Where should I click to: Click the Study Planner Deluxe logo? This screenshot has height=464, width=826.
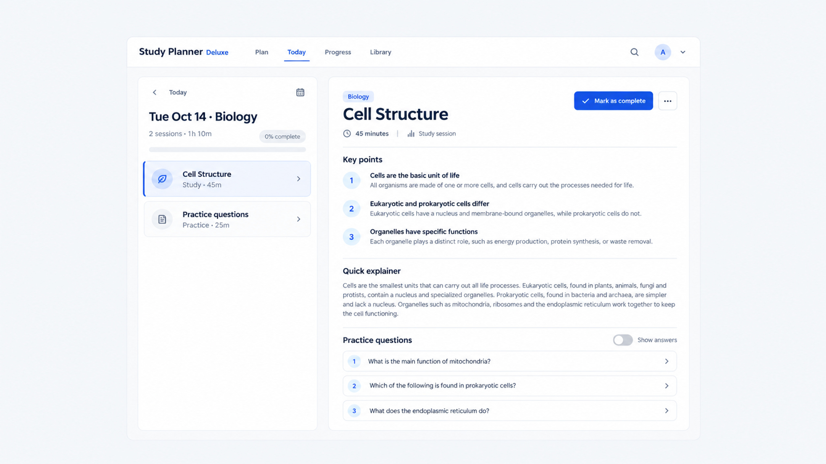[x=184, y=52]
